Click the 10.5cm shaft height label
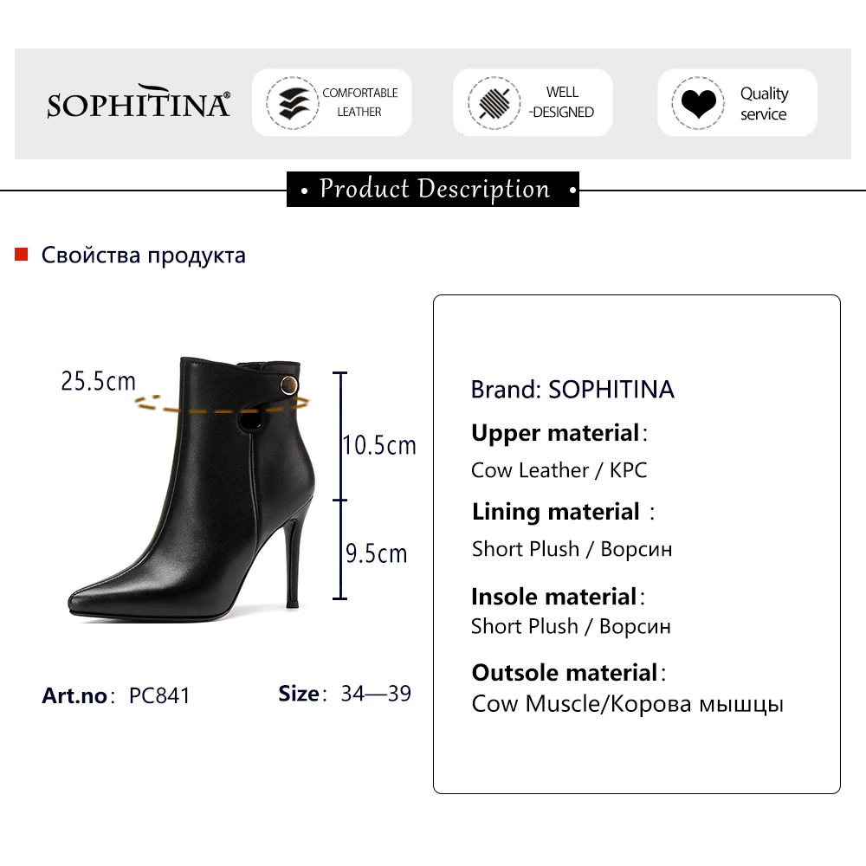This screenshot has width=866, height=866. pos(378,445)
